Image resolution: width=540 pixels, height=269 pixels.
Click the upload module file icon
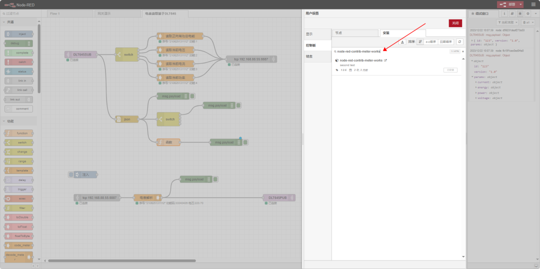click(401, 42)
